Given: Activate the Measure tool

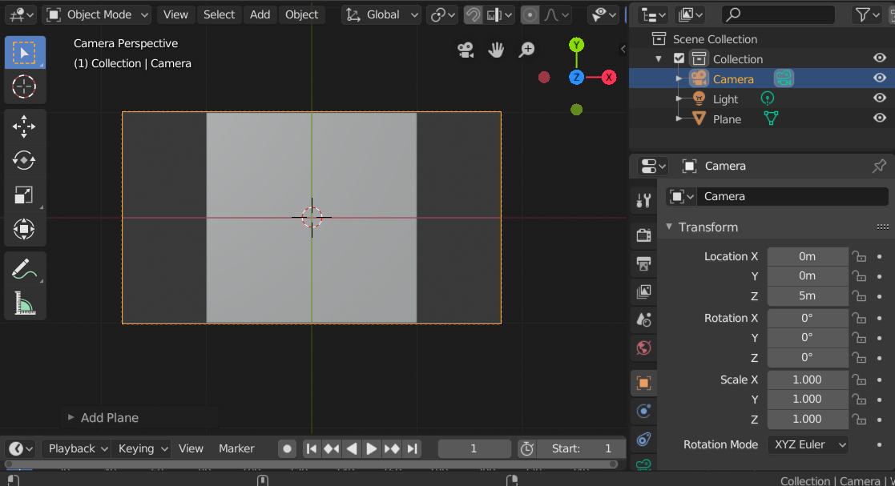Looking at the screenshot, I should click(x=25, y=303).
